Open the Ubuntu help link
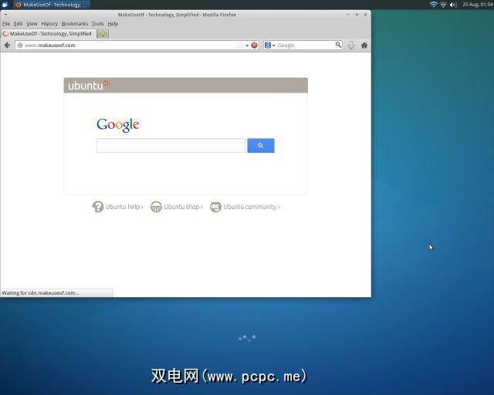Image resolution: width=494 pixels, height=395 pixels. (x=124, y=207)
